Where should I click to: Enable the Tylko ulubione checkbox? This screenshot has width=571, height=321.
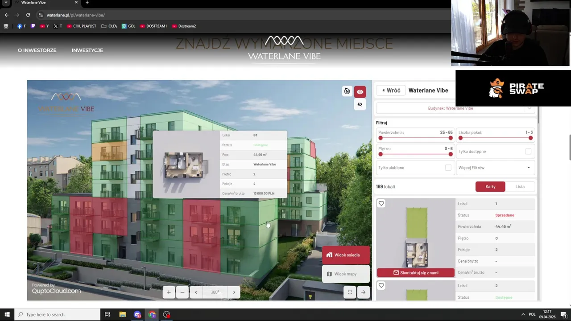point(448,168)
